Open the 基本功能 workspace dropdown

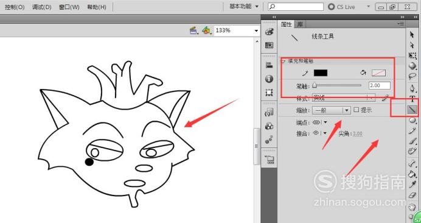point(244,7)
